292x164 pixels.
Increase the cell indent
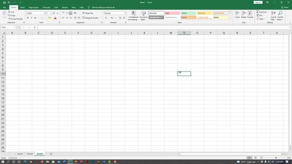[x=79, y=18]
